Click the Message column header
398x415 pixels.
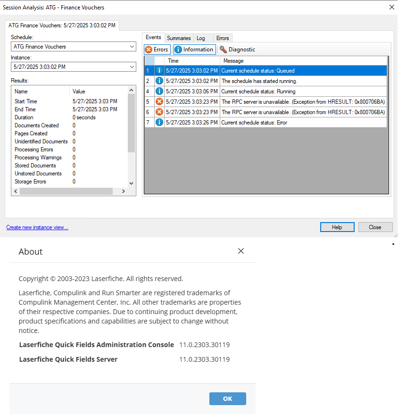click(304, 61)
